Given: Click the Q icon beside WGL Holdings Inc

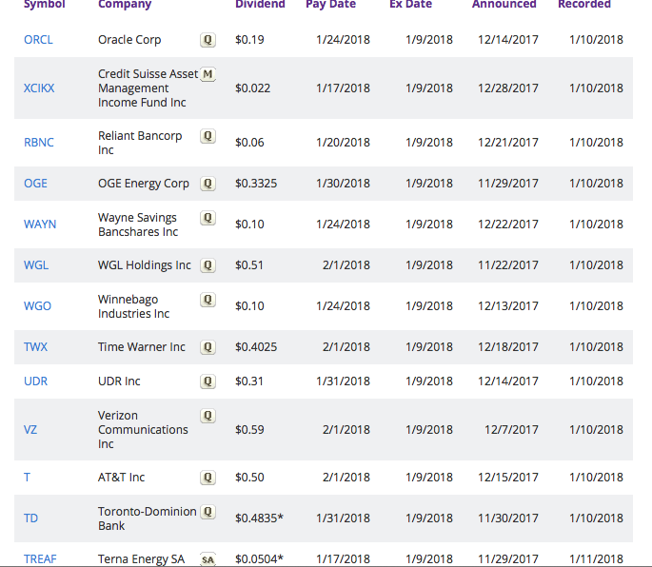Looking at the screenshot, I should (x=207, y=265).
